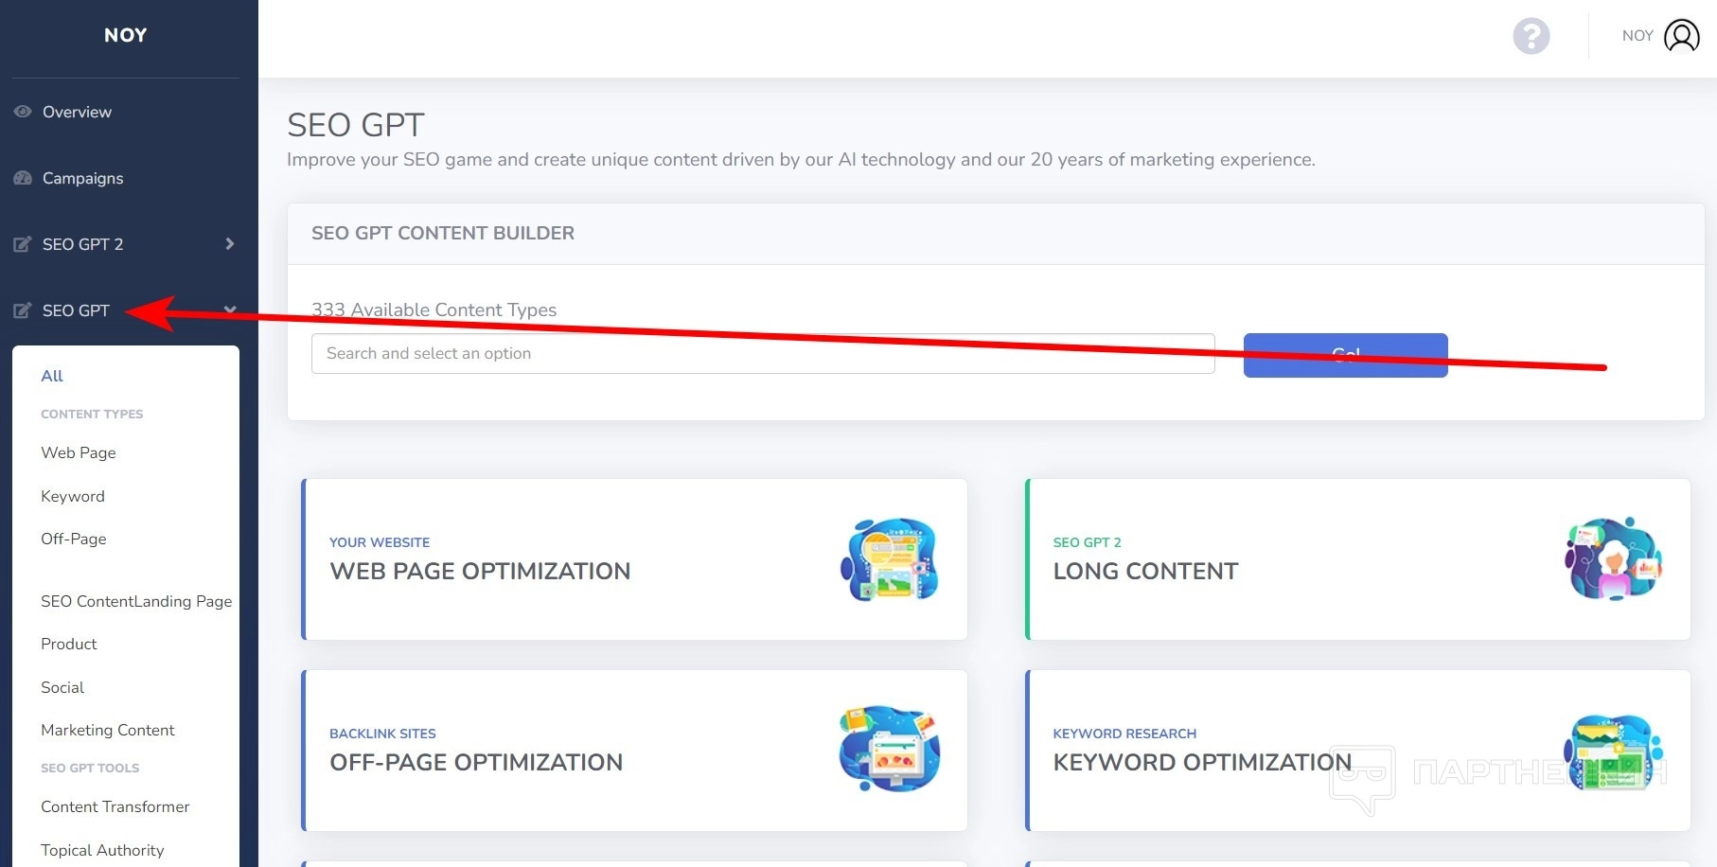Image resolution: width=1717 pixels, height=867 pixels.
Task: Open the Web Page content type
Action: point(79,452)
